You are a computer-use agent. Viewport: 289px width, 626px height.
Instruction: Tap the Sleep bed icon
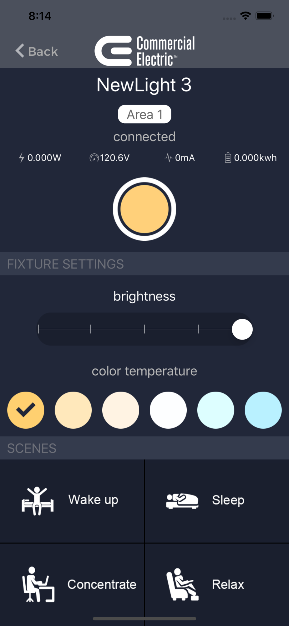point(182,501)
